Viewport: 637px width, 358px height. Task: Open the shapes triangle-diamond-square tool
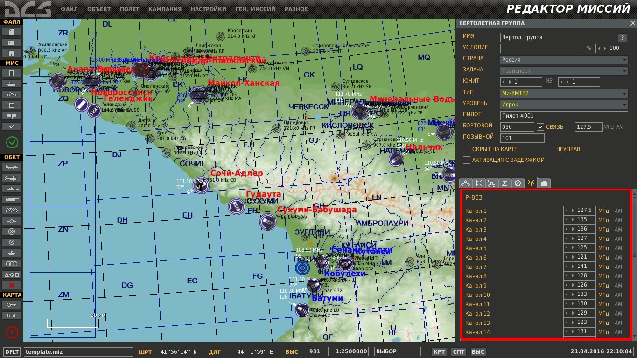12,274
